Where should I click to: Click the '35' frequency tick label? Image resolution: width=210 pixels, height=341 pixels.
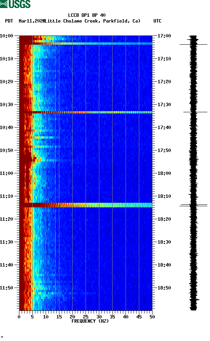[x=112, y=317]
